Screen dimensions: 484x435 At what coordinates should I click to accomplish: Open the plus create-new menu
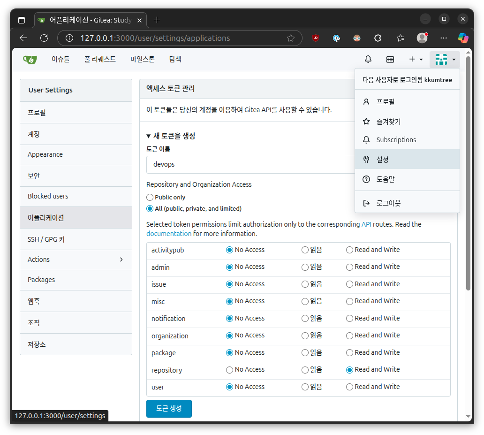(416, 59)
